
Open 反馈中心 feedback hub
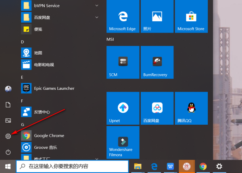(x=60, y=112)
